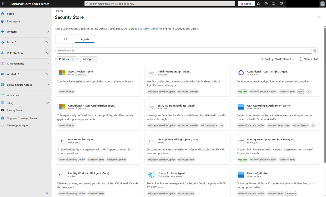326x197 pixels.
Task: Open the Admin Guard Insight Agent card title
Action: tap(174, 72)
